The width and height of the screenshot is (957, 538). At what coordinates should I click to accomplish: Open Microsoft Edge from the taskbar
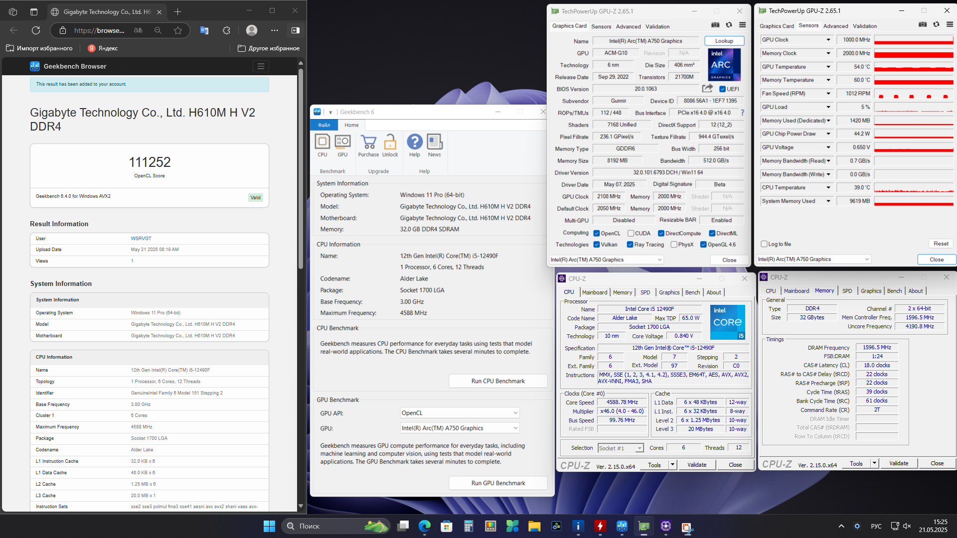pyautogui.click(x=425, y=526)
